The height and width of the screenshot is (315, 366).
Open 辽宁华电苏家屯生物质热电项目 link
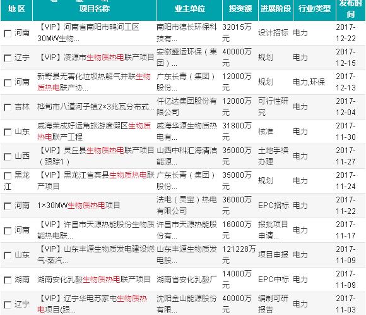pyautogui.click(x=92, y=304)
